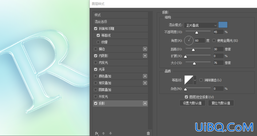This screenshot has width=257, height=136.
Task: Open the 斜面和浮雕 settings row
Action: point(120,29)
